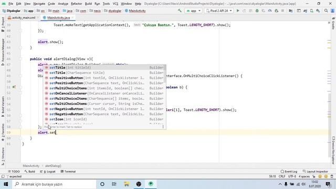Collapse the fold marker at line 46
The image size is (336, 189).
coord(20,59)
